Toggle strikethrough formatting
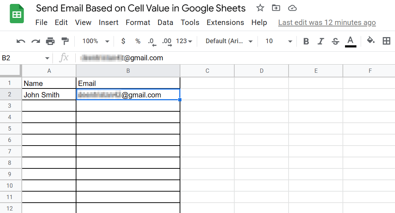 pos(335,41)
